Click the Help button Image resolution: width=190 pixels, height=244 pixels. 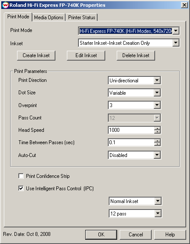tap(170, 235)
